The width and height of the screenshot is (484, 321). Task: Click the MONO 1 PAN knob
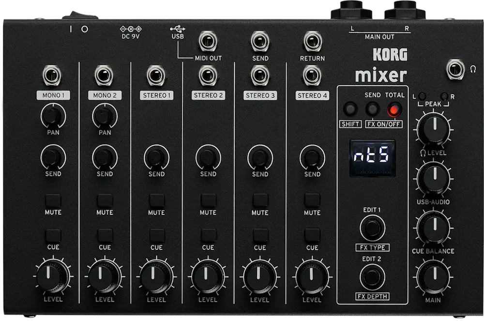(x=53, y=116)
